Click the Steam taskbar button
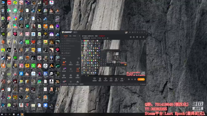Viewport: 207px width, 116px height. [18, 114]
